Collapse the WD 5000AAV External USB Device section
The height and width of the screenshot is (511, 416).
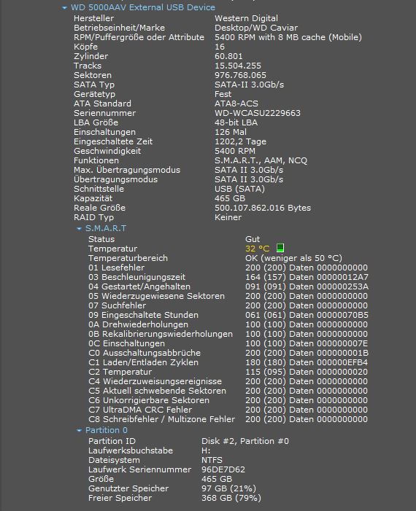65,8
